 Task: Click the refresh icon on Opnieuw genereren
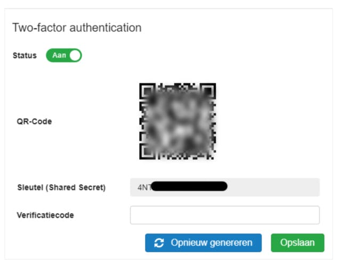[159, 243]
